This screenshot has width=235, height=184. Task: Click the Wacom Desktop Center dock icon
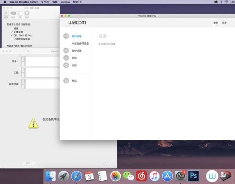212,176
